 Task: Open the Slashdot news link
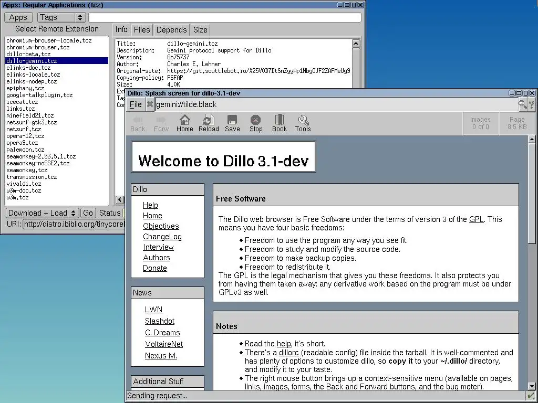point(160,321)
